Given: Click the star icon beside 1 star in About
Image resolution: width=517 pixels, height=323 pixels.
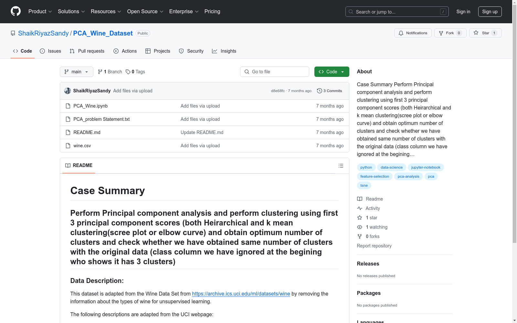Looking at the screenshot, I should click(x=360, y=218).
